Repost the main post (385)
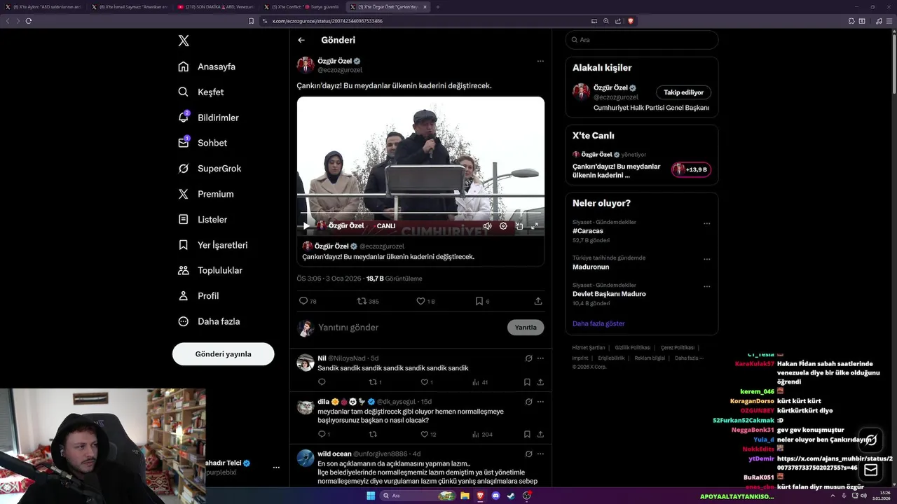 click(368, 301)
